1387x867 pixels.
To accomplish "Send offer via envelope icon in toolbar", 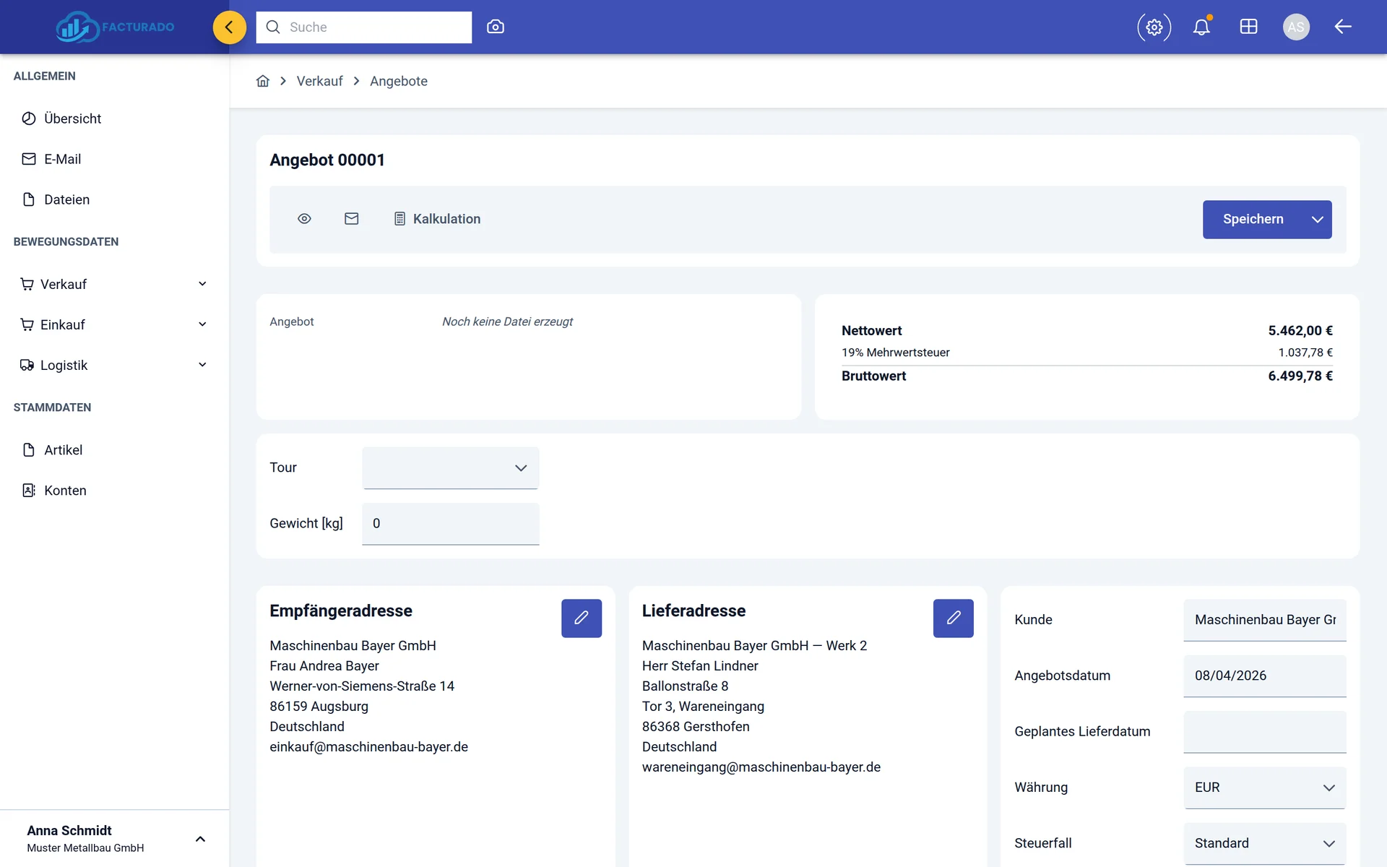I will (x=352, y=218).
